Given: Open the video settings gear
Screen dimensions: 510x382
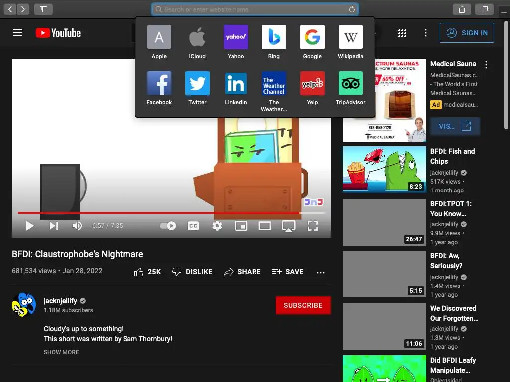Looking at the screenshot, I should click(217, 226).
